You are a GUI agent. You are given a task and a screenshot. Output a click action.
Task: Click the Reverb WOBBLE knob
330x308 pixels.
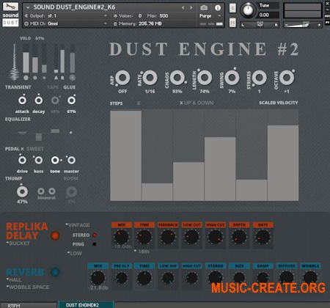310,278
